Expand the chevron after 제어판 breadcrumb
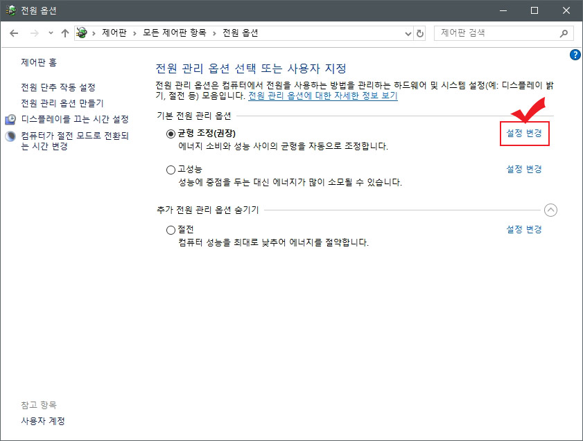This screenshot has height=441, width=583. coord(134,33)
